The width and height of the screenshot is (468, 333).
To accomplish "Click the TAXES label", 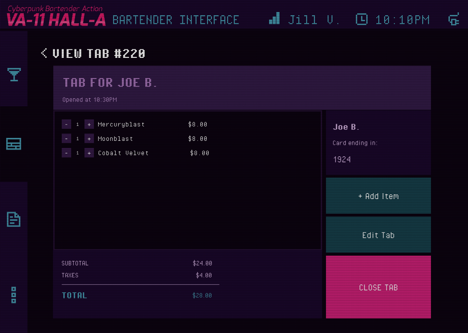I will tap(70, 275).
